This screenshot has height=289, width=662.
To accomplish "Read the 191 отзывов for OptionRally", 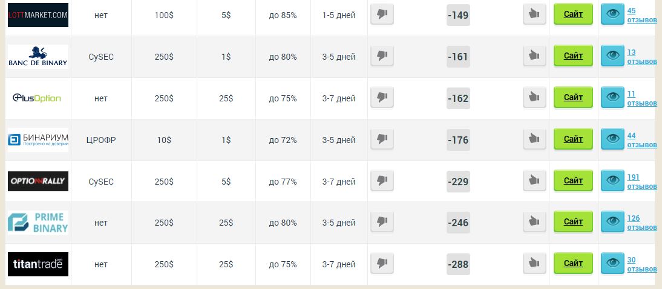I will 642,182.
